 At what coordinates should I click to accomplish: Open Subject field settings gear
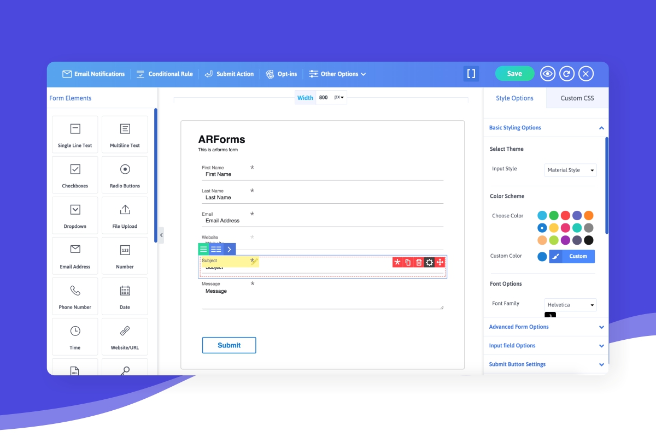pyautogui.click(x=429, y=263)
